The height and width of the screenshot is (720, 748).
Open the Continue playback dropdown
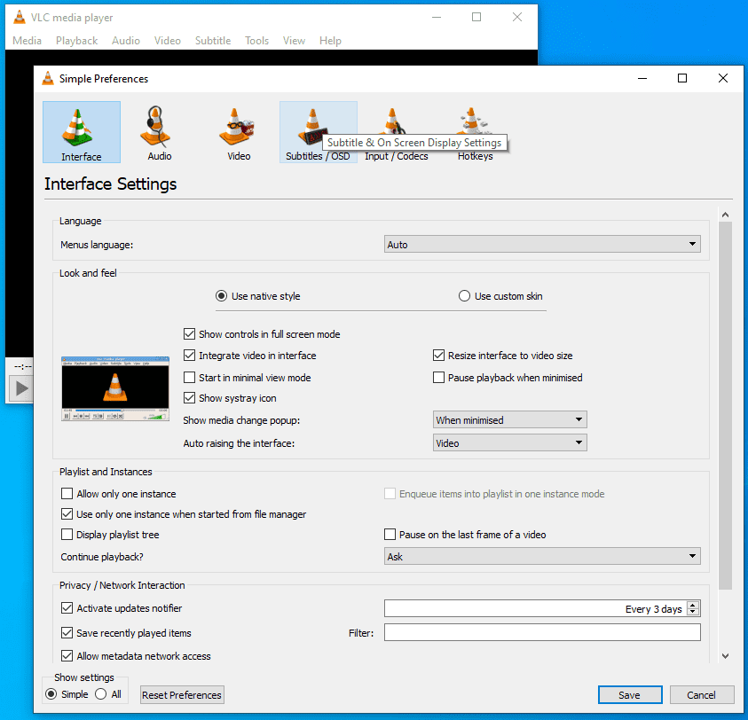pos(542,556)
